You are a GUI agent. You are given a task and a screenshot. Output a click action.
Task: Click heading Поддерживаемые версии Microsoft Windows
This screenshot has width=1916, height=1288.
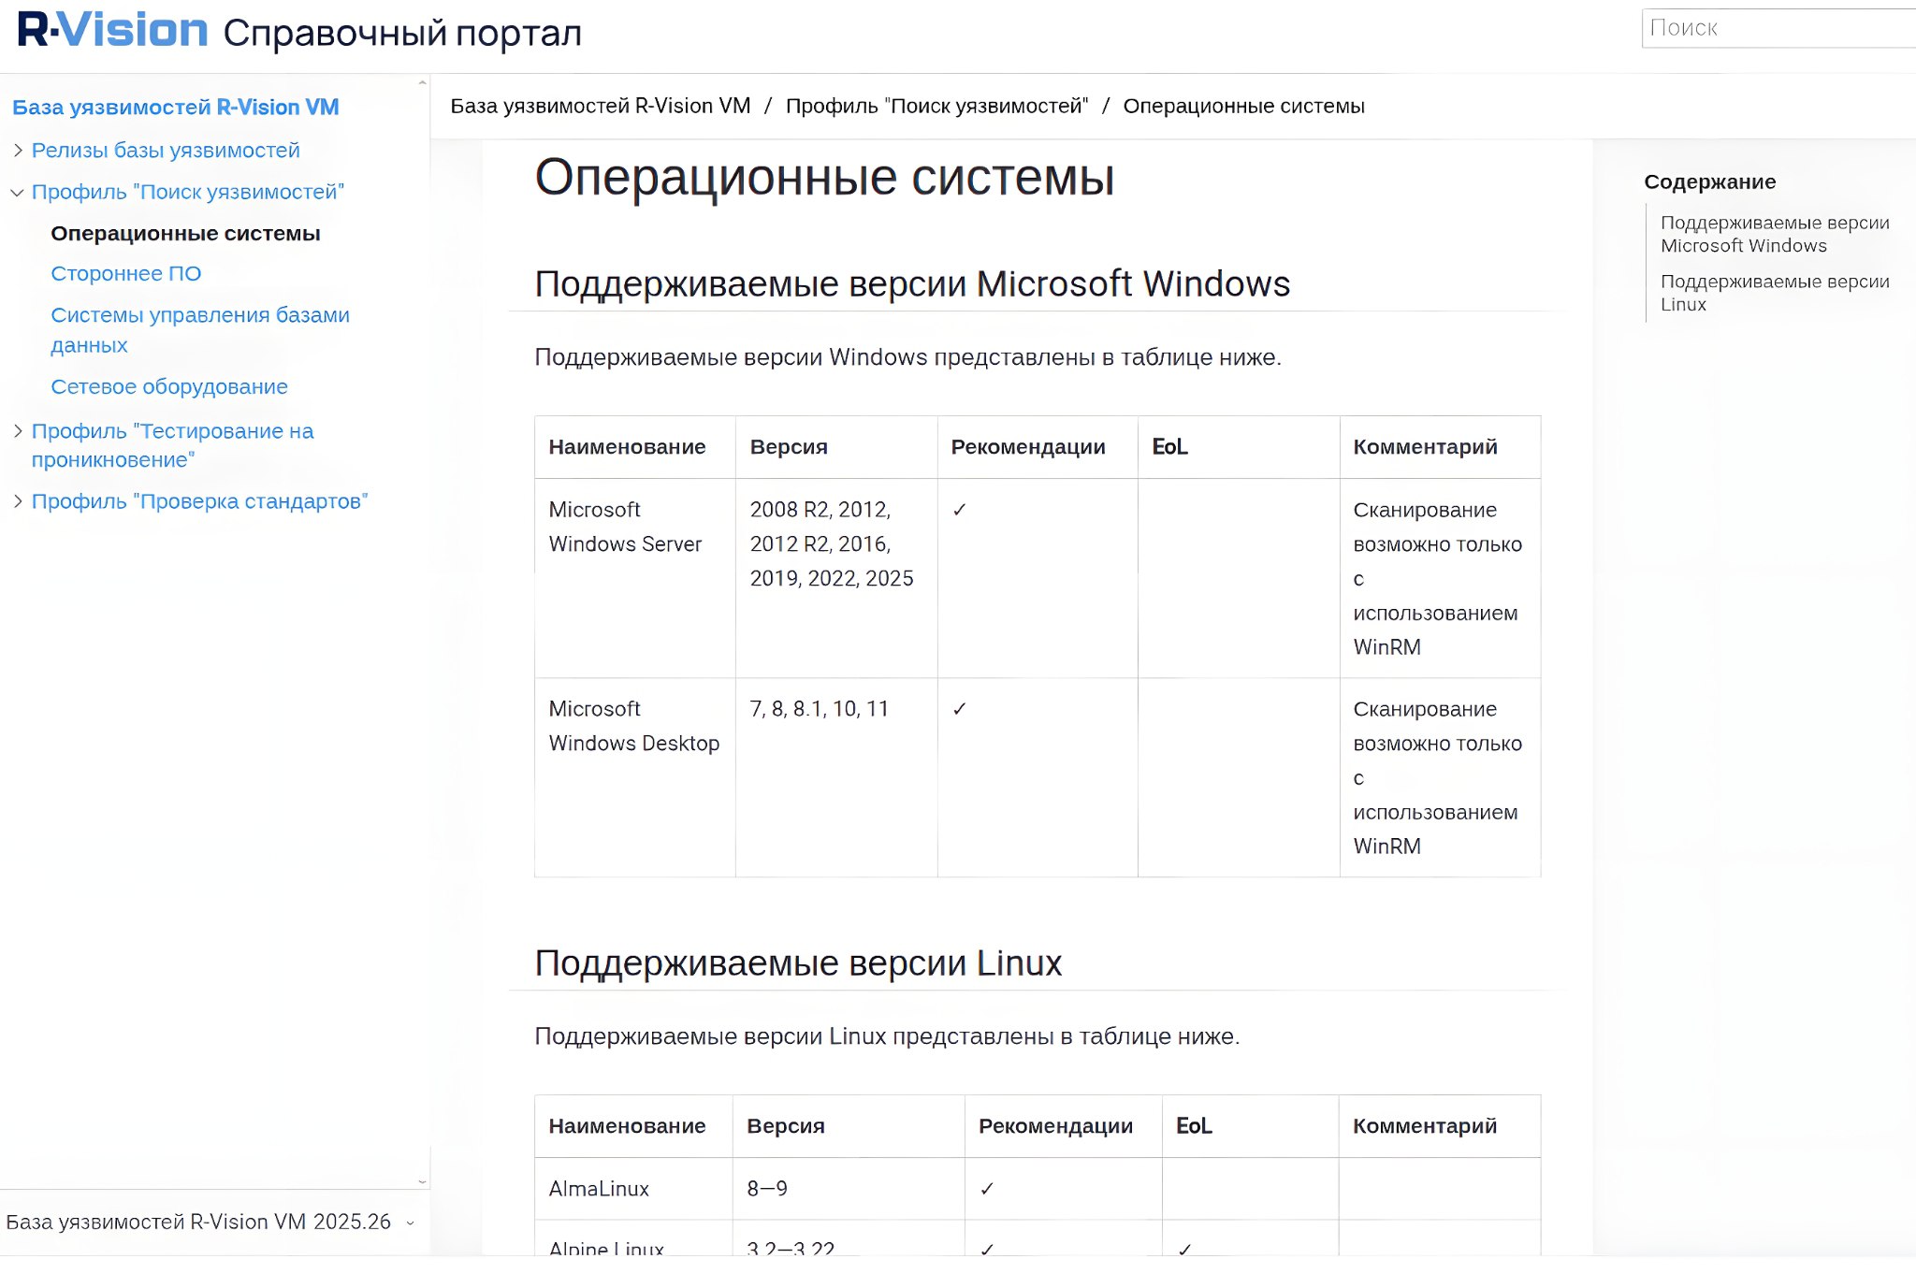pos(912,283)
